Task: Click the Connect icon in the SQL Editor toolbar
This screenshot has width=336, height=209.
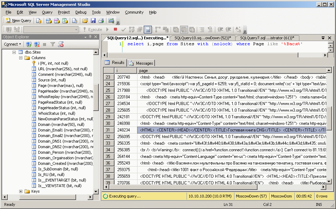Action: [x=9, y=30]
